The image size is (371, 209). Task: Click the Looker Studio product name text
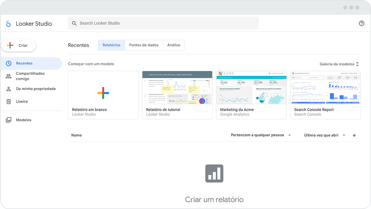point(34,24)
